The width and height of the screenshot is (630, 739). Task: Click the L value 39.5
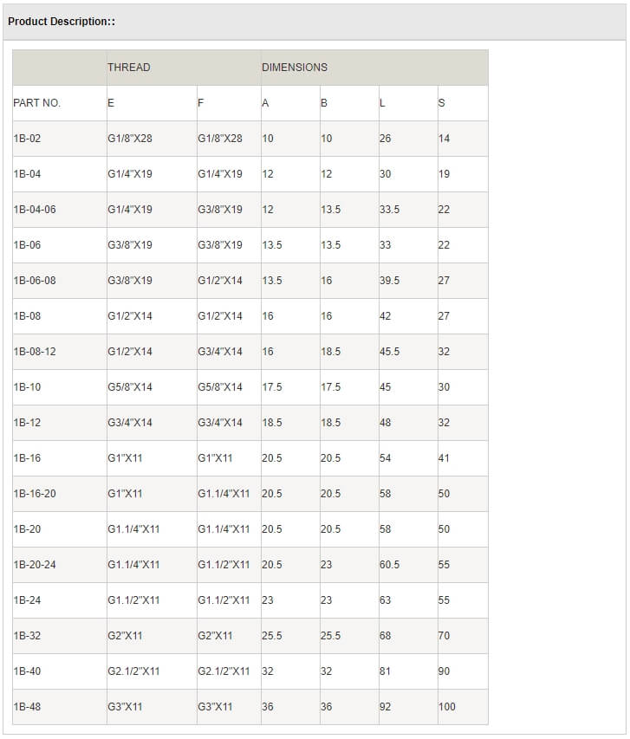(389, 281)
